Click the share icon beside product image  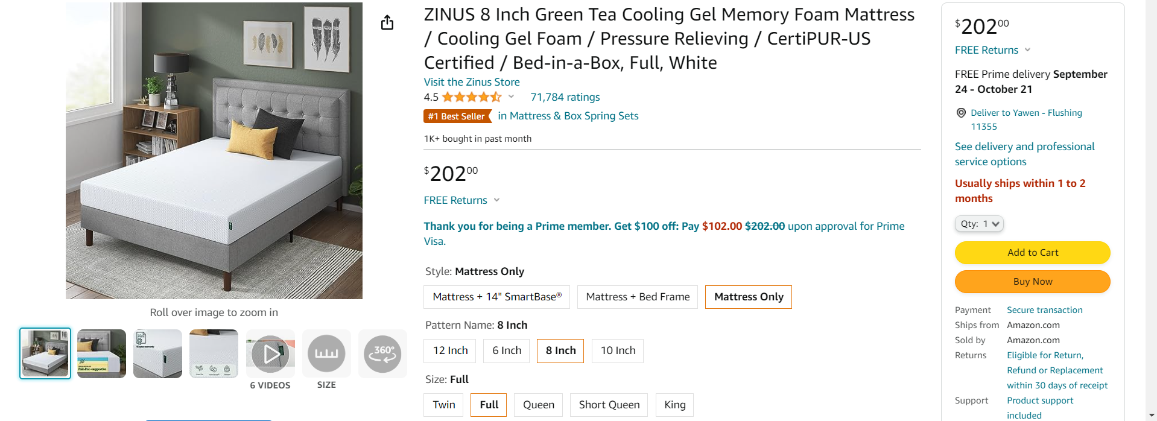coord(387,23)
